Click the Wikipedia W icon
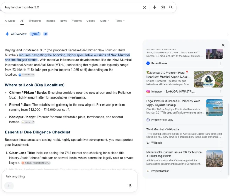Image resolution: width=236 pixels, height=196 pixels. pyautogui.click(x=148, y=143)
